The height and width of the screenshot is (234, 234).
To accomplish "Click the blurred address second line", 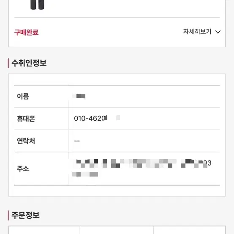I will tap(85, 174).
